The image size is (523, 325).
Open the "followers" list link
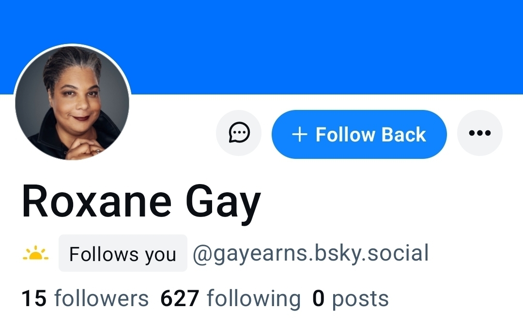(x=101, y=298)
